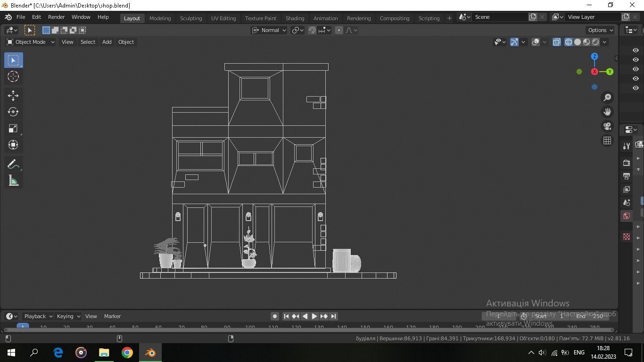Switch to Rendered viewport shading
This screenshot has width=644, height=362.
click(x=595, y=42)
